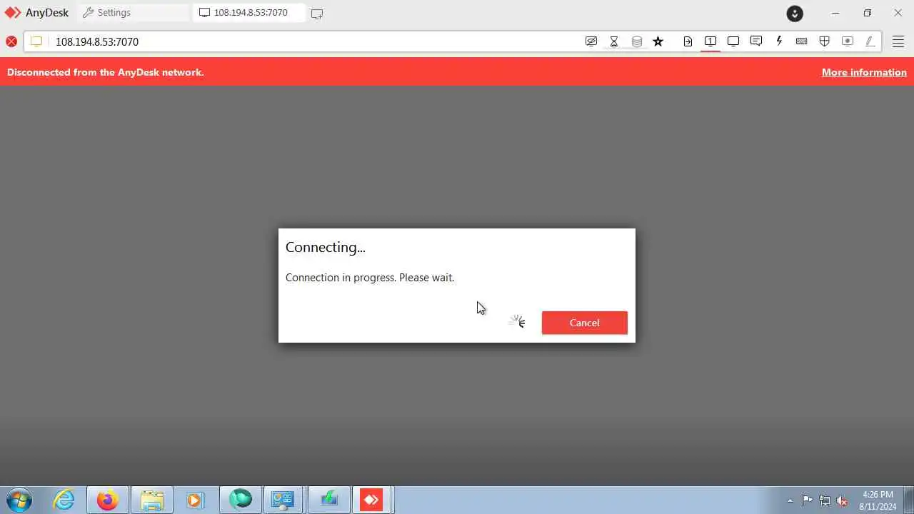Open the More information link
This screenshot has height=514, width=914.
pyautogui.click(x=864, y=72)
